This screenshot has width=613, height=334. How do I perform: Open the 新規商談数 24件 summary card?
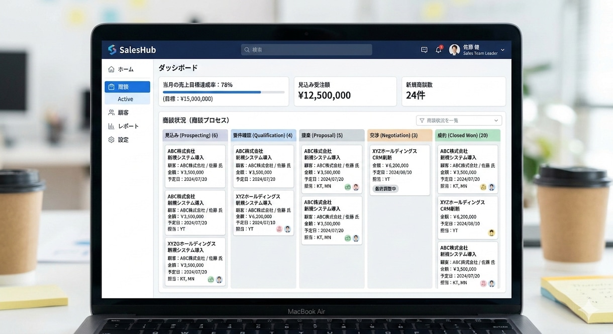(453, 91)
